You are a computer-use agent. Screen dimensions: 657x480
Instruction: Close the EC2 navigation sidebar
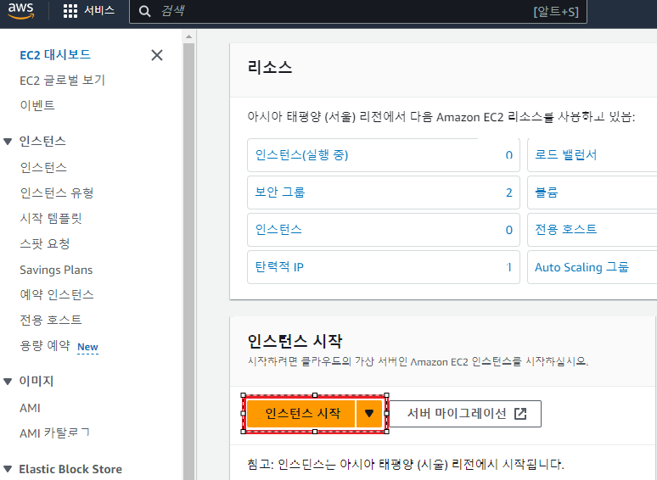click(x=157, y=55)
